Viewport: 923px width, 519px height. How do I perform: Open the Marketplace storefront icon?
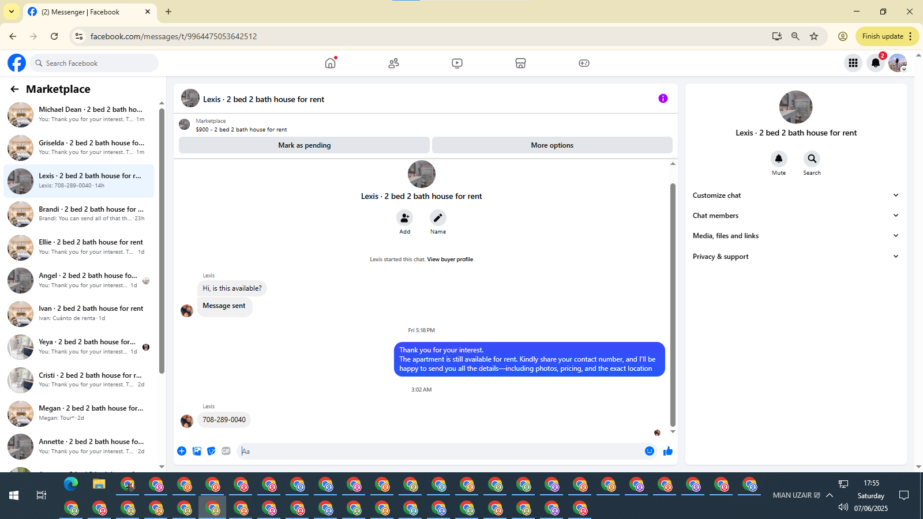point(520,63)
